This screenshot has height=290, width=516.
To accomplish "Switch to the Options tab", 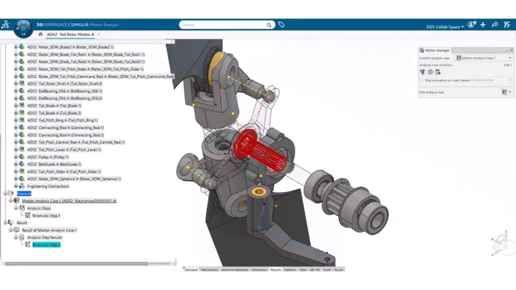I will pyautogui.click(x=290, y=270).
